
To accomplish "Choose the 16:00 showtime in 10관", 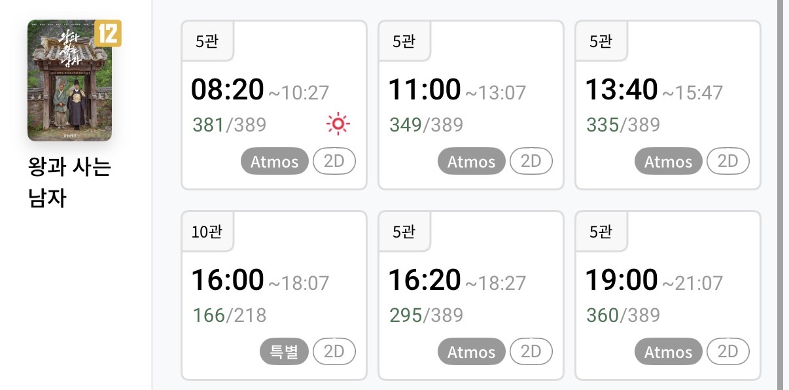I will click(228, 280).
